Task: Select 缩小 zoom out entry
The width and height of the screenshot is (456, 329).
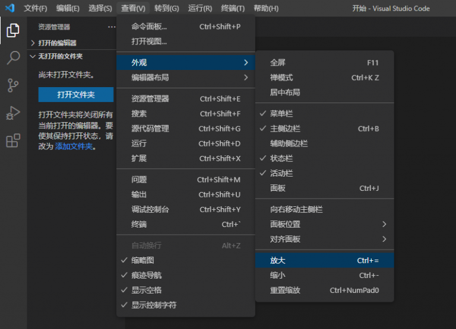Action: click(x=325, y=275)
